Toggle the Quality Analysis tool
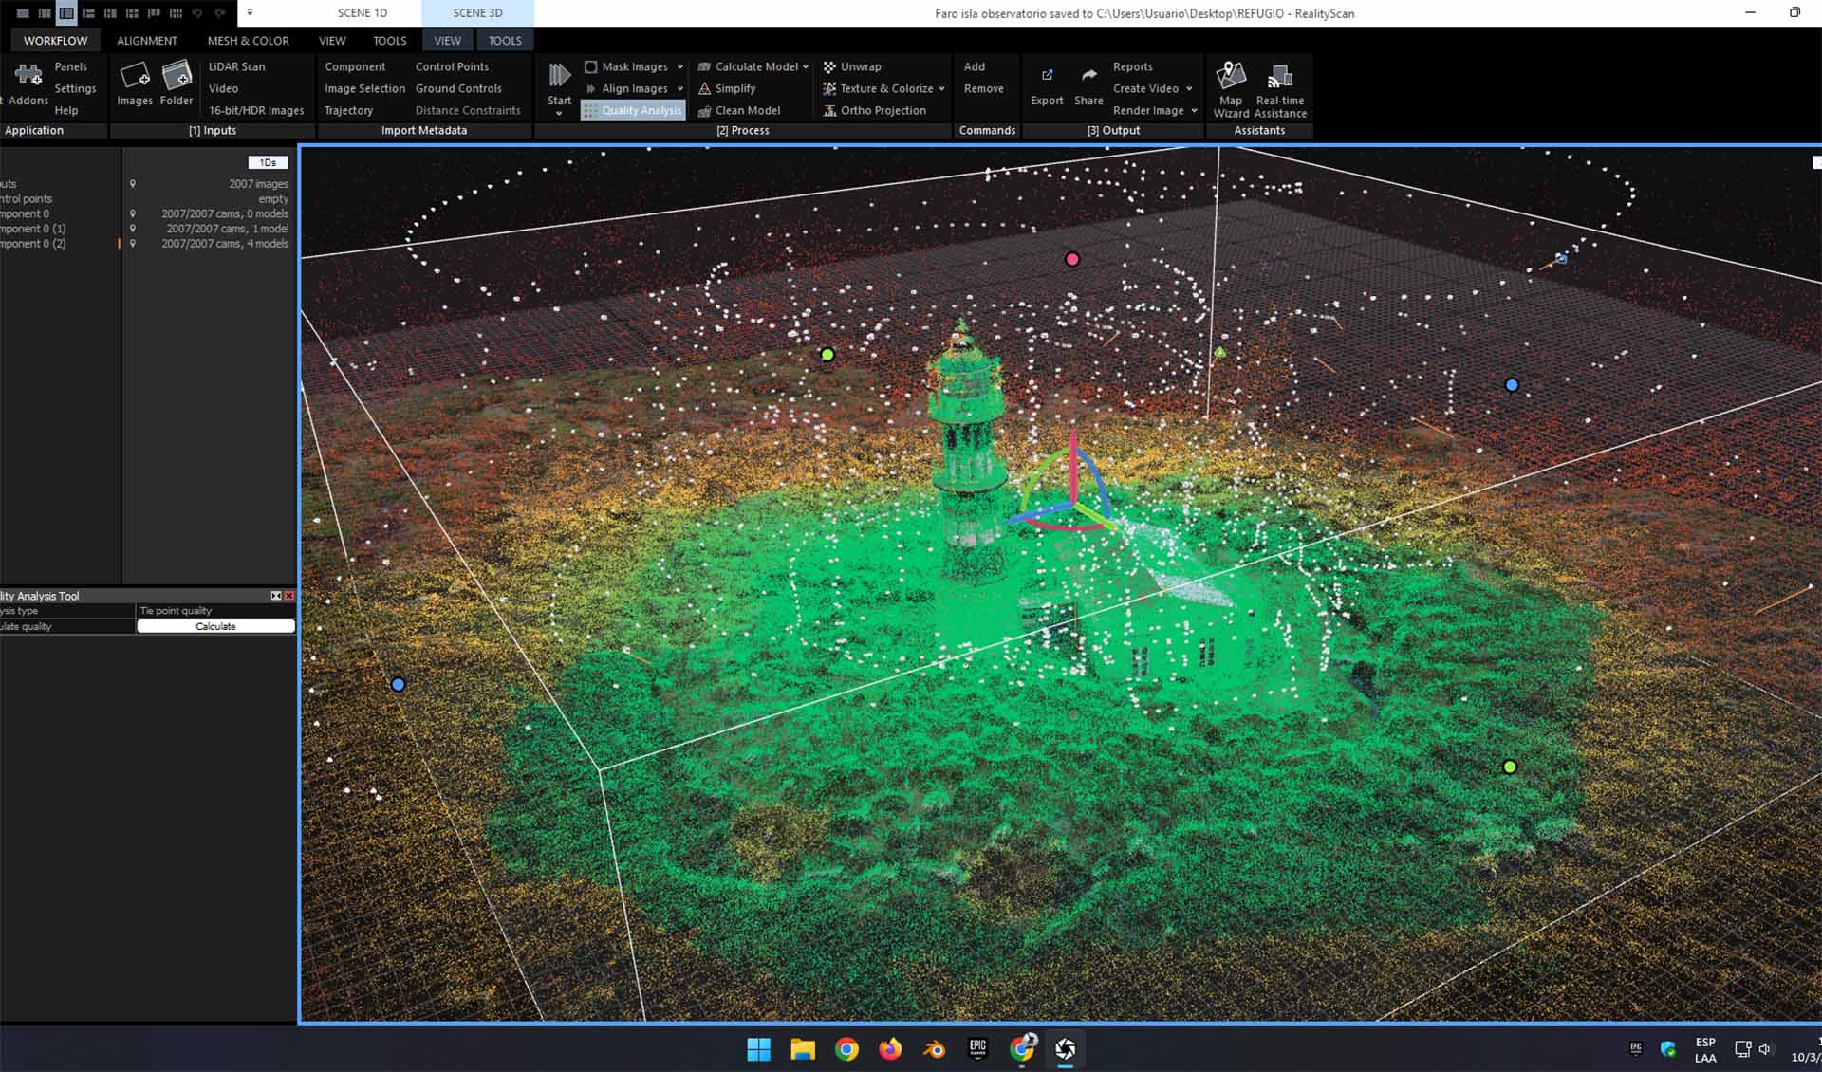The height and width of the screenshot is (1072, 1822). coord(633,111)
